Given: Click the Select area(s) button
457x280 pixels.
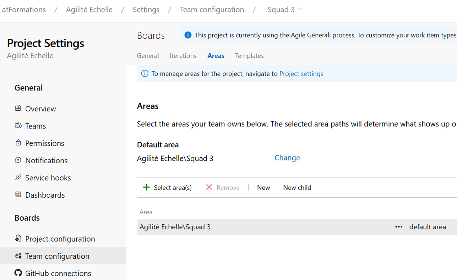Looking at the screenshot, I should pyautogui.click(x=167, y=187).
